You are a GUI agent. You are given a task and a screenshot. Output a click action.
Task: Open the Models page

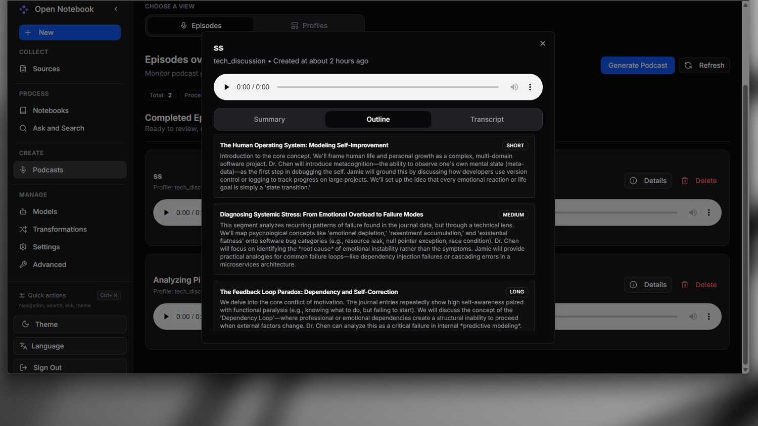click(x=70, y=211)
